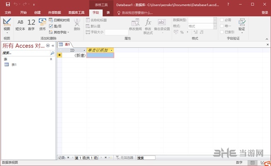Switch to the 开始 ribbon tab
Image resolution: width=271 pixels, height=166 pixels.
[x=23, y=13]
